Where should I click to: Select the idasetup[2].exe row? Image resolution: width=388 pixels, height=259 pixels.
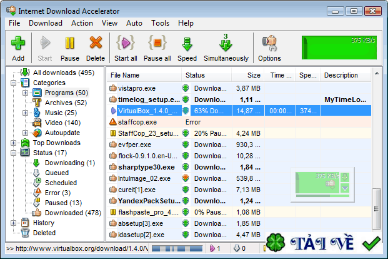tap(239, 235)
